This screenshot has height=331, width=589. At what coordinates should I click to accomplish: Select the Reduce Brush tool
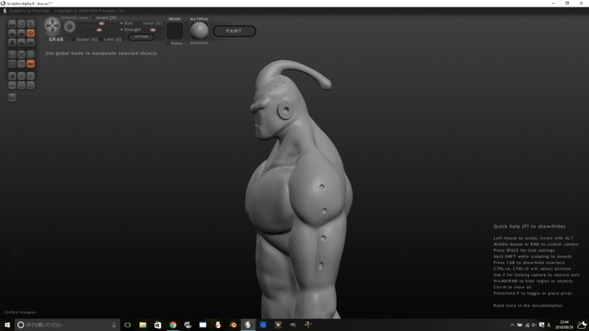coord(12,54)
